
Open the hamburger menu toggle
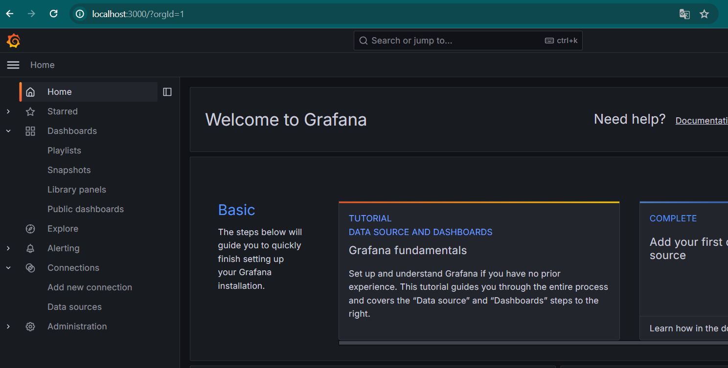pos(13,65)
